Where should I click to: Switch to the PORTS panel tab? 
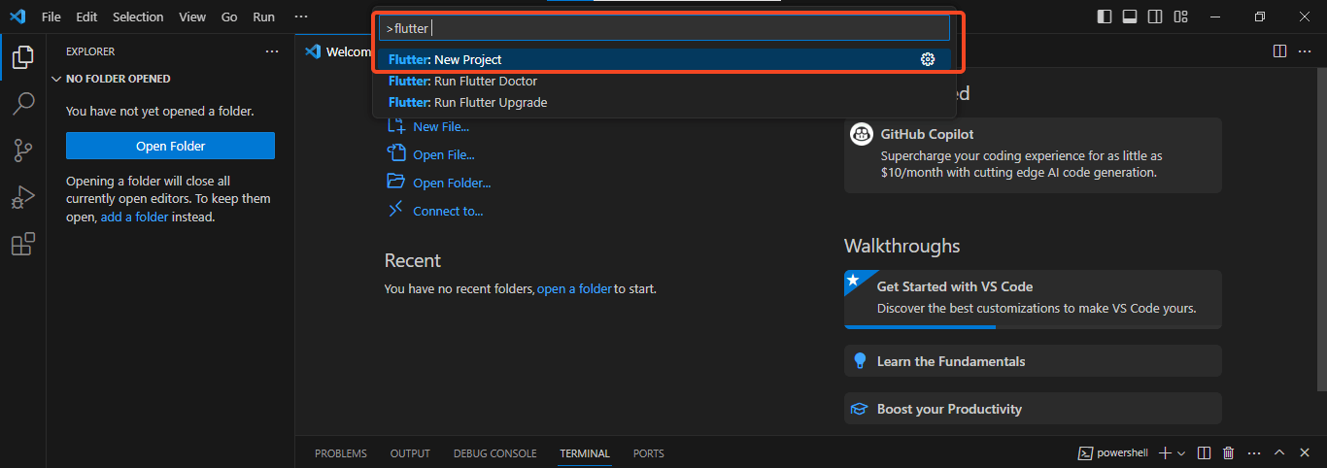(x=649, y=453)
